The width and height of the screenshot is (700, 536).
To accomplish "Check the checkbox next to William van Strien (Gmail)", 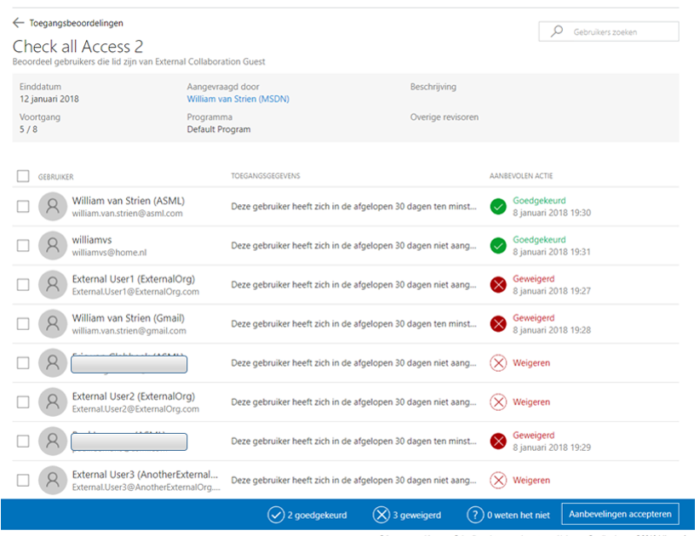I will [22, 323].
